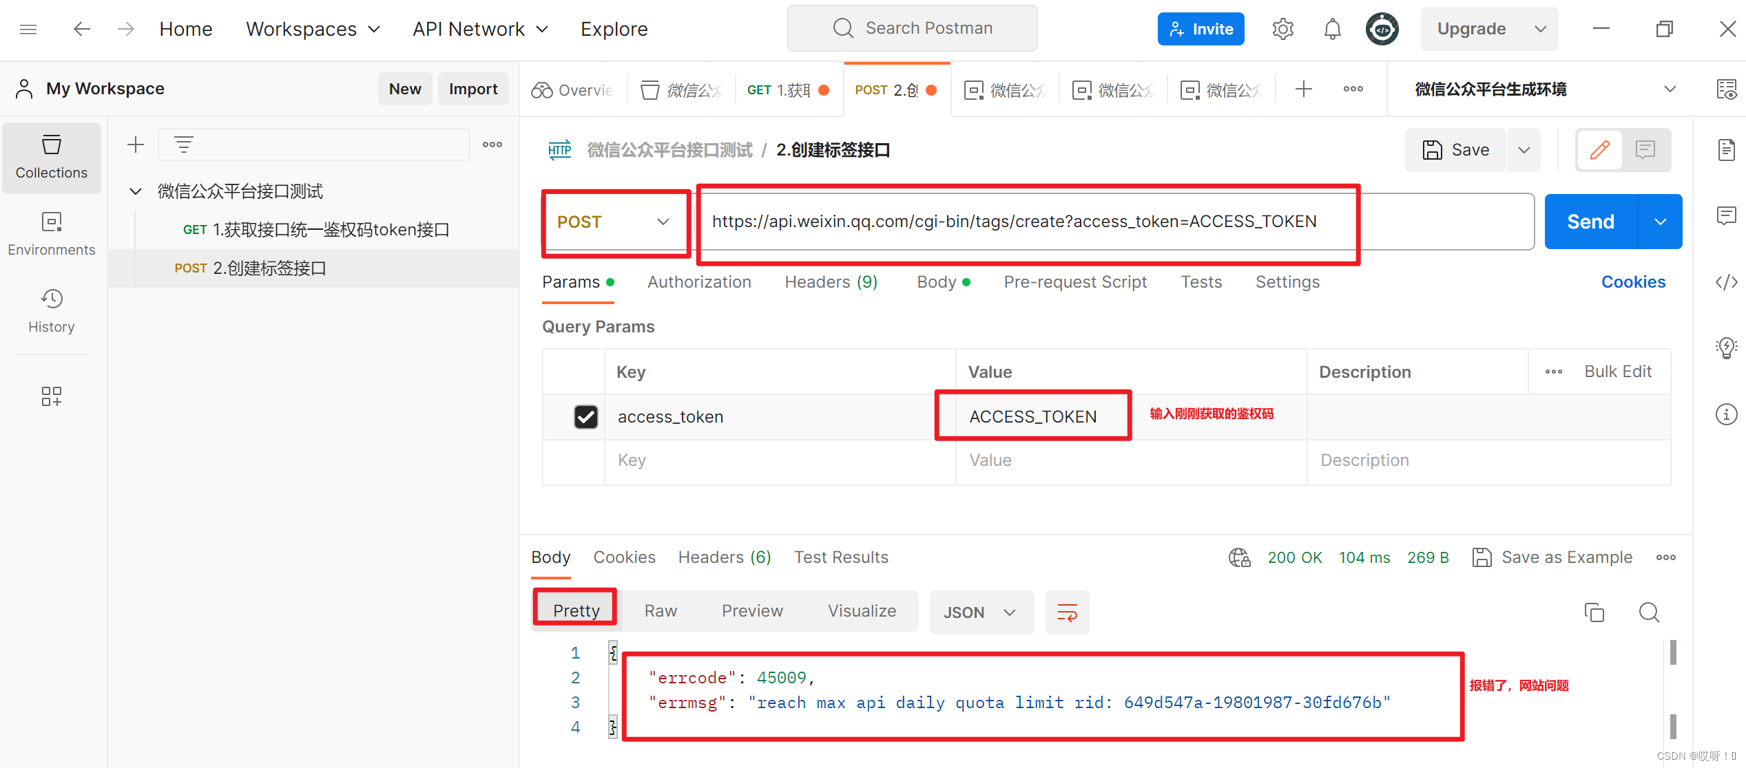Screen dimensions: 1746x768
Task: Open the notifications bell
Action: (x=1333, y=29)
